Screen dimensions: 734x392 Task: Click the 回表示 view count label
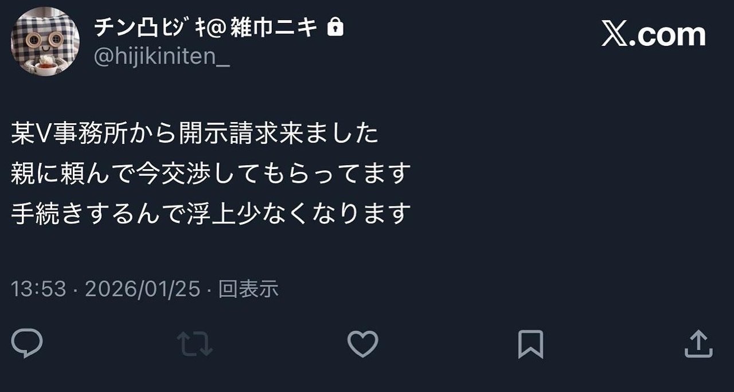click(248, 289)
